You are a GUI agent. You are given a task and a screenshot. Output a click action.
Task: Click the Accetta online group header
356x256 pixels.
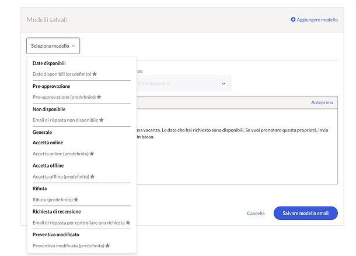[48, 143]
